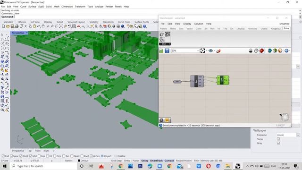Toggle Ortho in the status bar
Image resolution: width=302 pixels, height=170 pixels.
(x=127, y=161)
